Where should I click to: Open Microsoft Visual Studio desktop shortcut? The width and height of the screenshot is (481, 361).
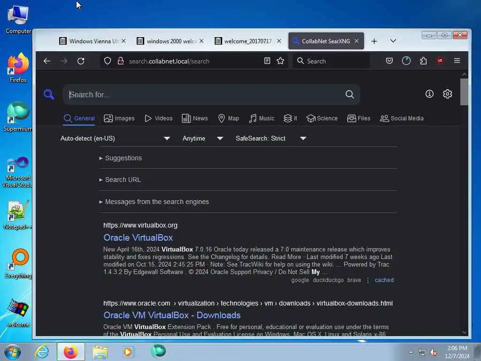tap(18, 172)
